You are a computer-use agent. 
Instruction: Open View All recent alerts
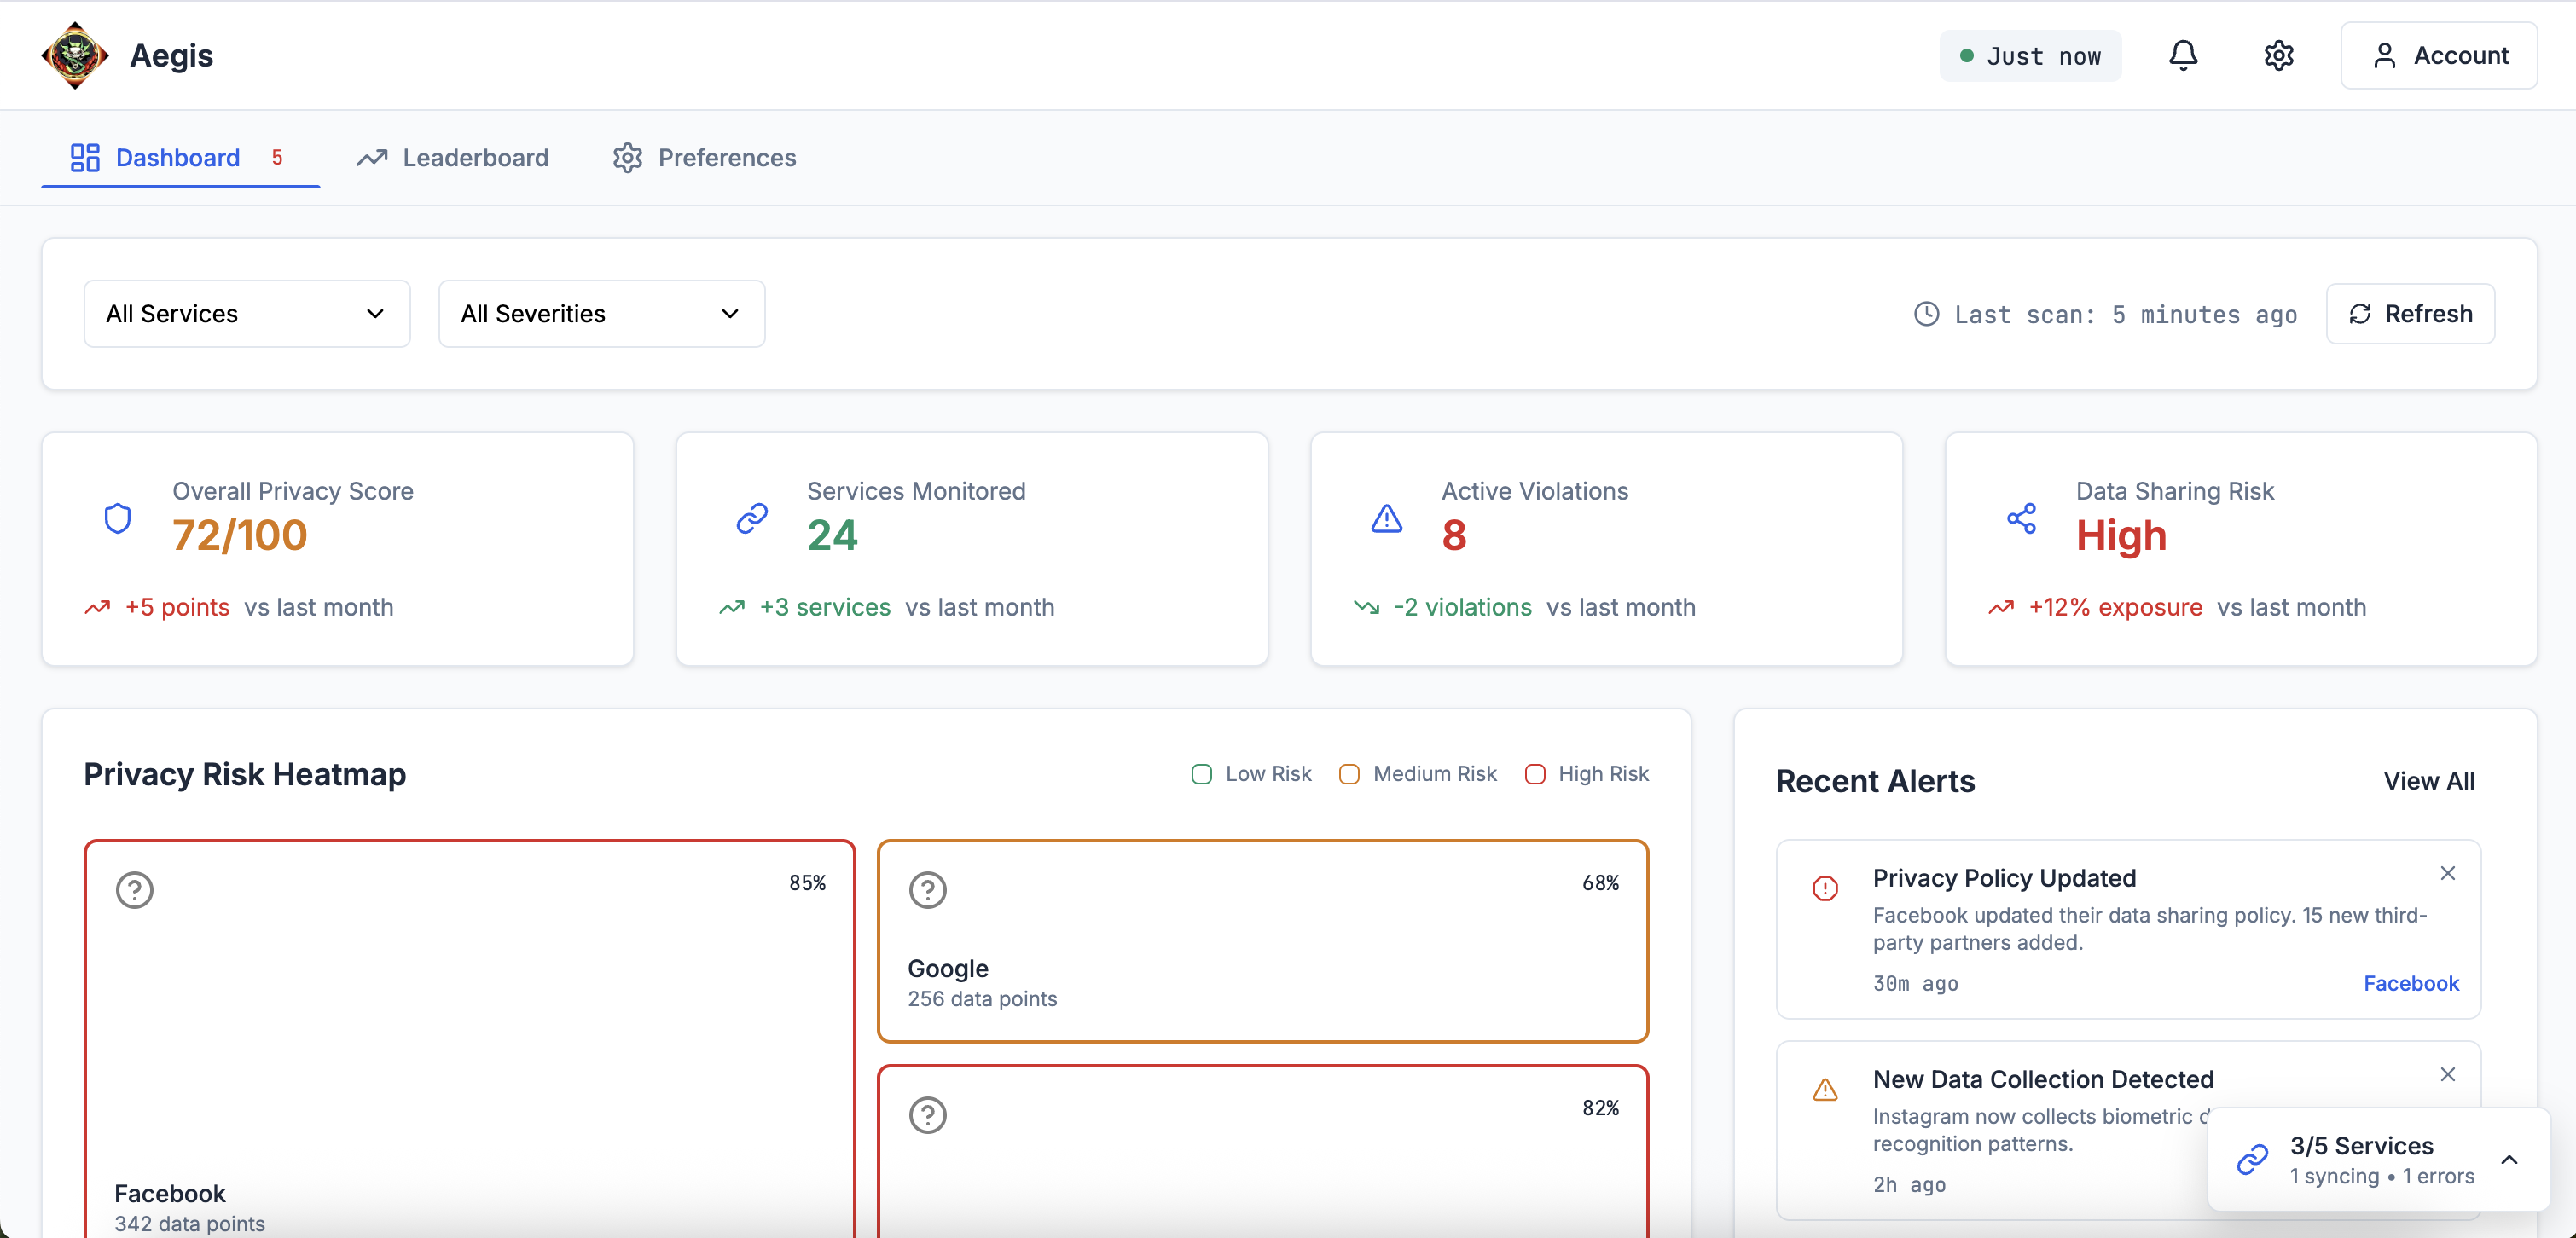(x=2429, y=780)
